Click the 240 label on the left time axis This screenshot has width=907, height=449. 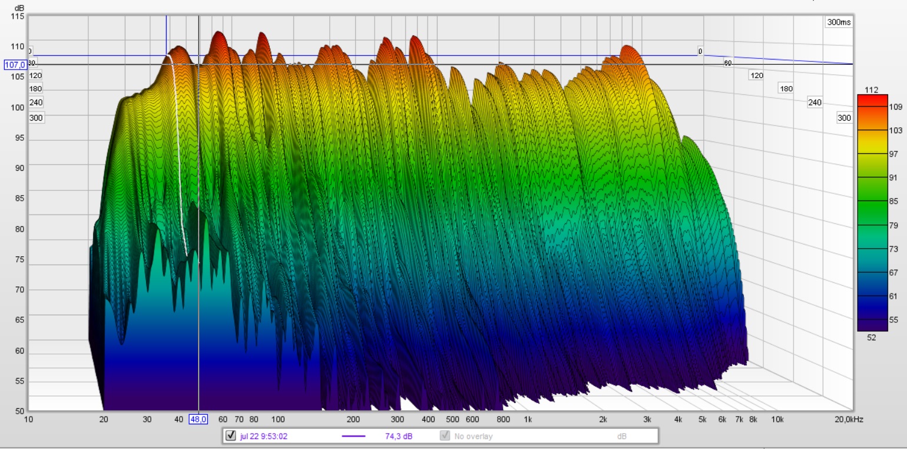(36, 103)
